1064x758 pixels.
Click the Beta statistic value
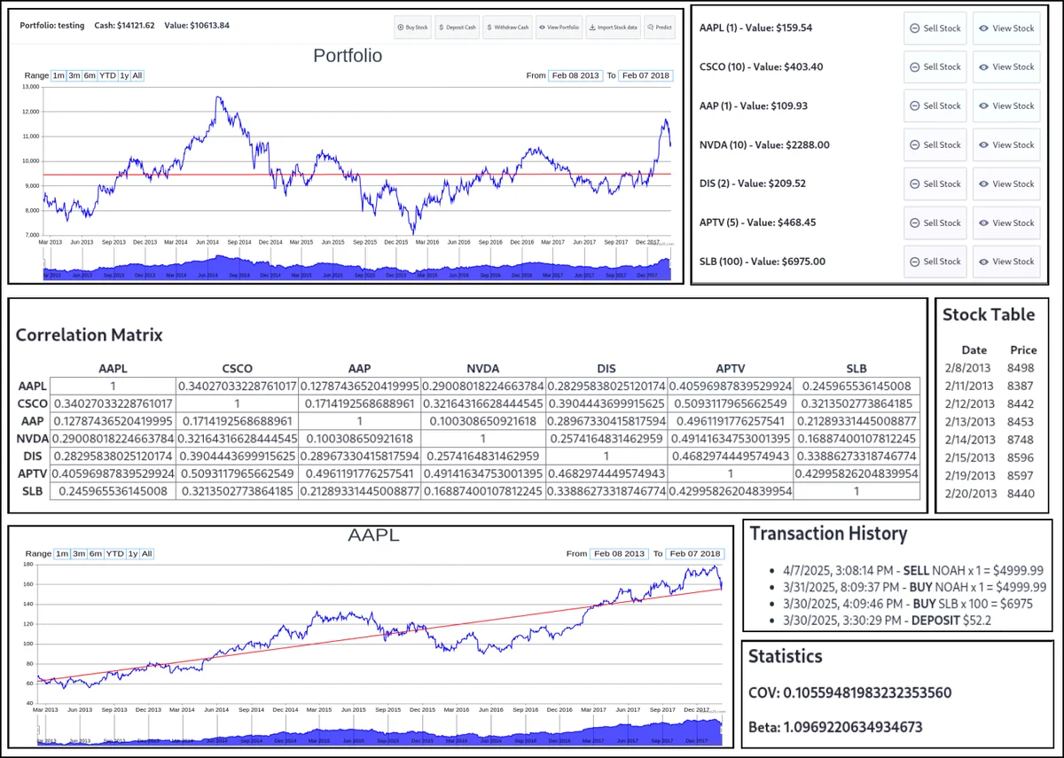tap(853, 728)
